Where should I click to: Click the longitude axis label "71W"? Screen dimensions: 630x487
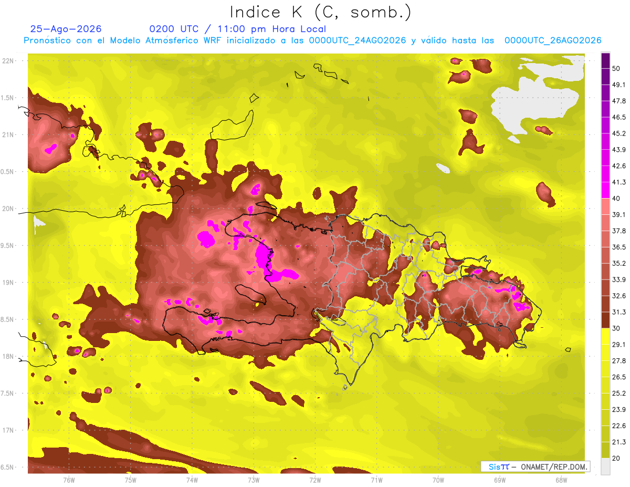376,480
